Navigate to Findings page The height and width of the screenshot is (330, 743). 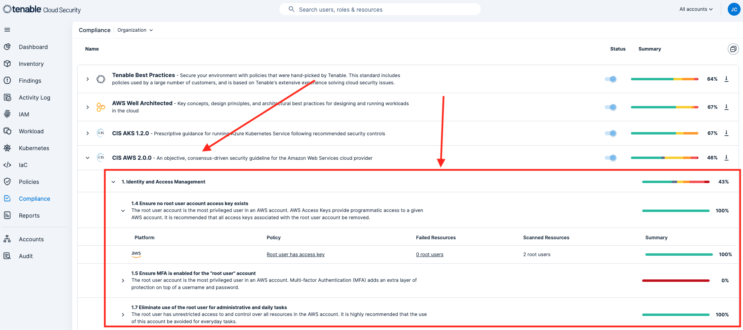(30, 81)
